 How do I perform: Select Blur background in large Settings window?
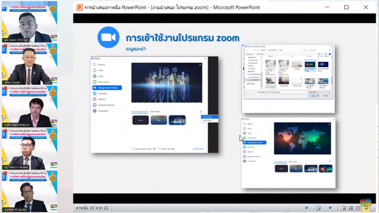[x=159, y=120]
